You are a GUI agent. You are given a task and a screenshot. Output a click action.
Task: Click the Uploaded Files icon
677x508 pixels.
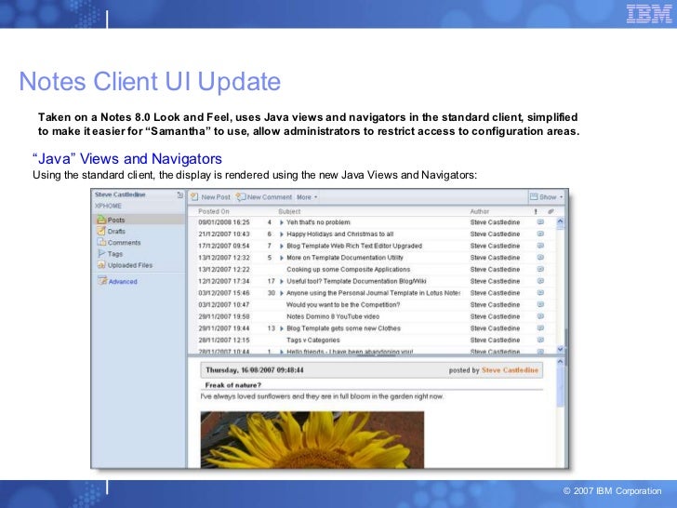pyautogui.click(x=101, y=264)
